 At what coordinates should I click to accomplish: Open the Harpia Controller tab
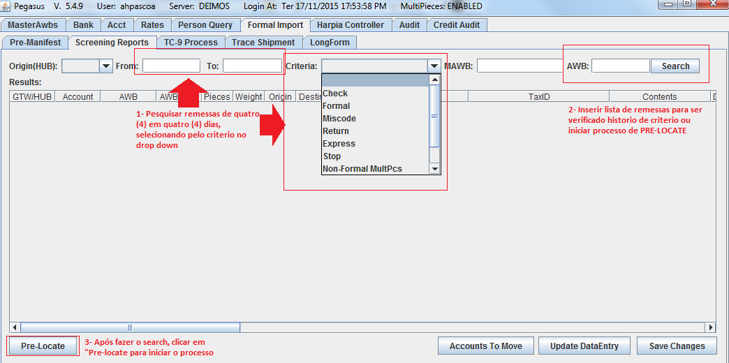tap(351, 25)
